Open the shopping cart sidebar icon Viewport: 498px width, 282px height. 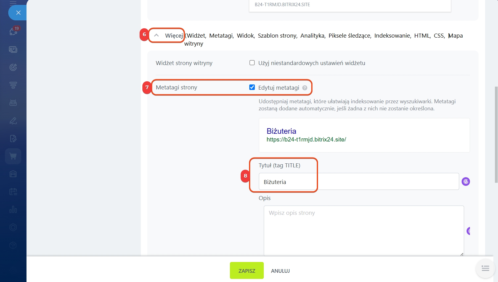(x=13, y=156)
